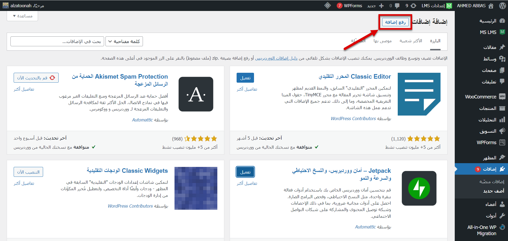The height and width of the screenshot is (241, 508).
Task: Open All-in-One WP Migration menu icon
Action: [502, 227]
